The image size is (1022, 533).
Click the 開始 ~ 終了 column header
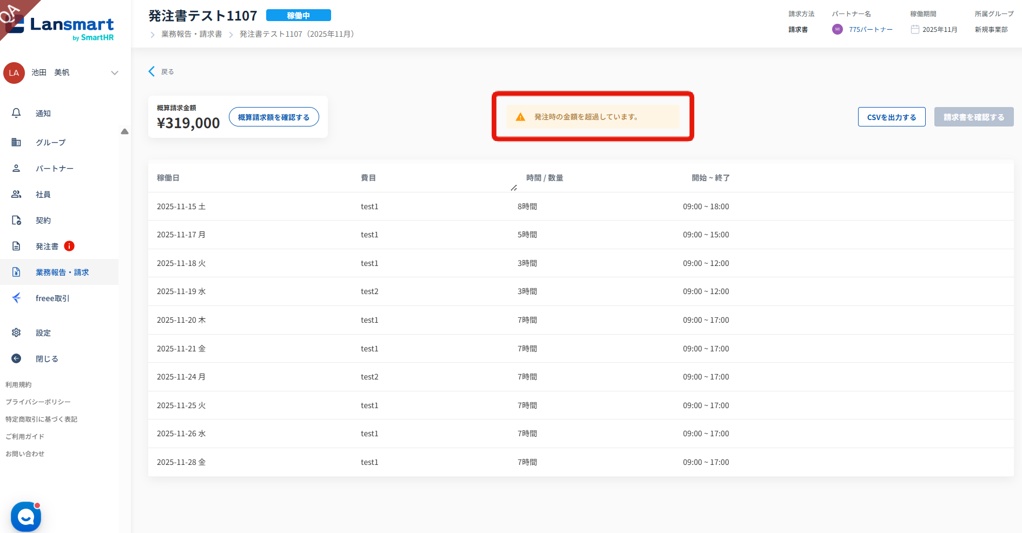click(711, 178)
